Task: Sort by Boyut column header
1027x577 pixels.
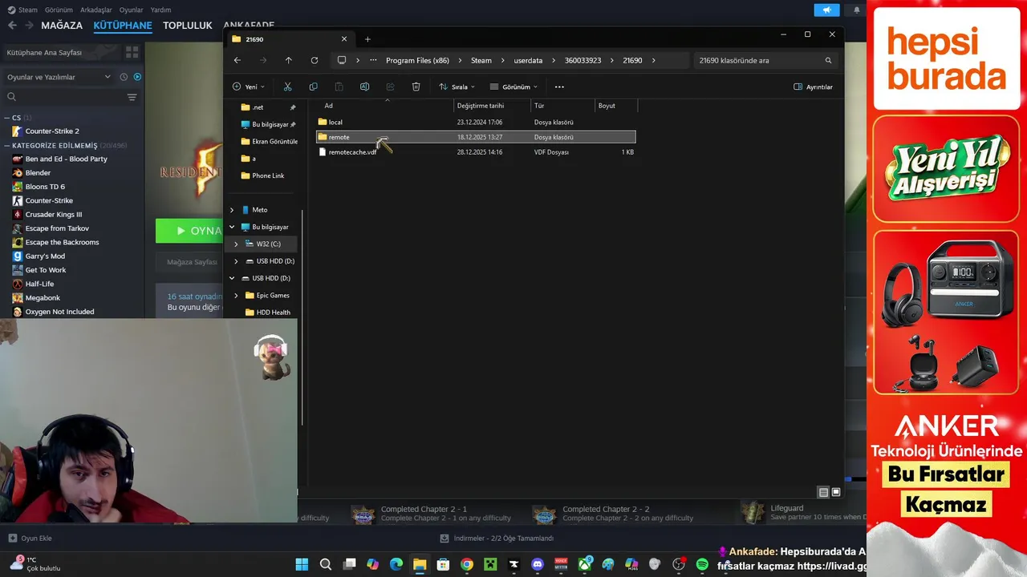Action: click(616, 106)
